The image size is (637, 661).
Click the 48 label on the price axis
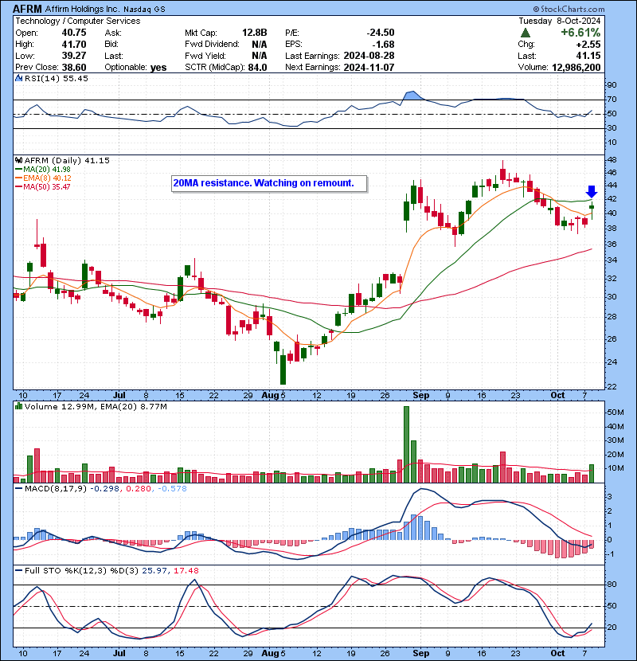coord(612,160)
